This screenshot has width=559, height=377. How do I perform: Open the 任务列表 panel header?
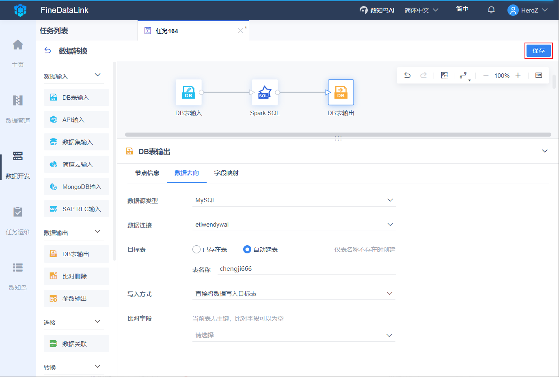point(54,31)
